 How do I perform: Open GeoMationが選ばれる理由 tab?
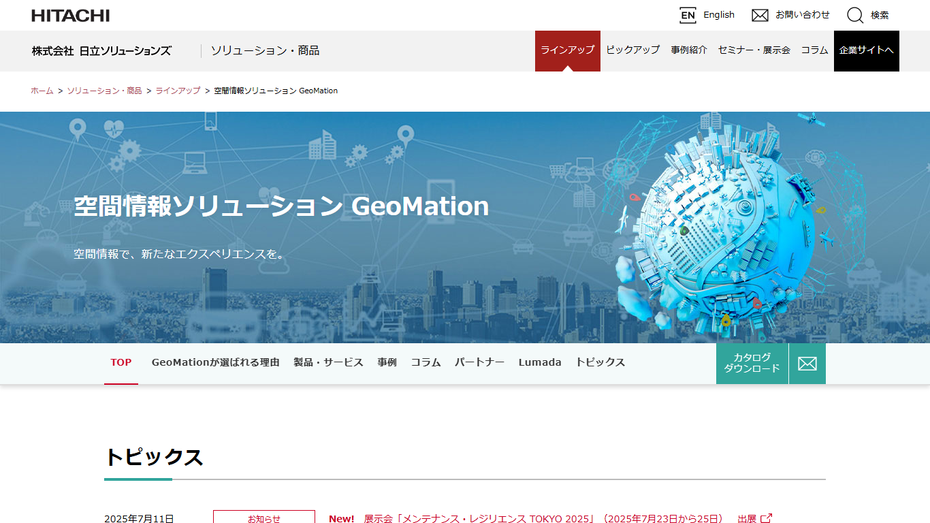point(216,363)
